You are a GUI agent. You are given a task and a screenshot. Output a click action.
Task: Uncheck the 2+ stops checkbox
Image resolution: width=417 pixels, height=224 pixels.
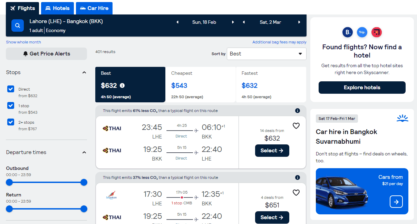click(11, 122)
